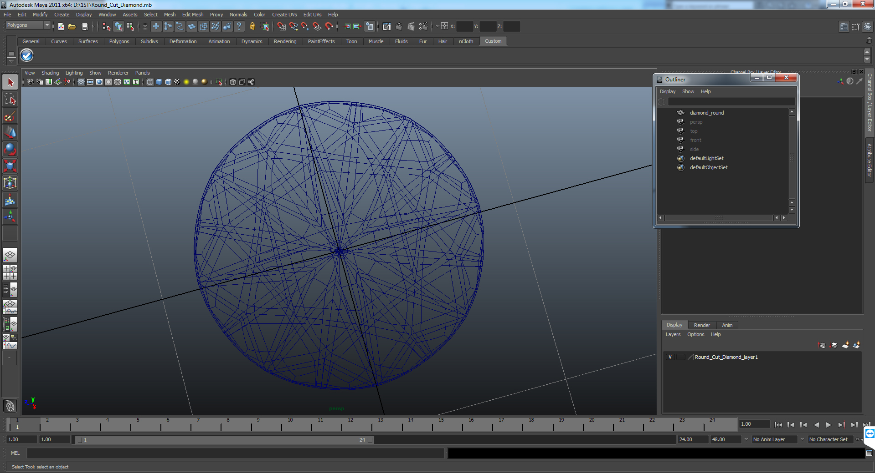Toggle Smooth Shade All in viewport toolbar

coord(159,82)
